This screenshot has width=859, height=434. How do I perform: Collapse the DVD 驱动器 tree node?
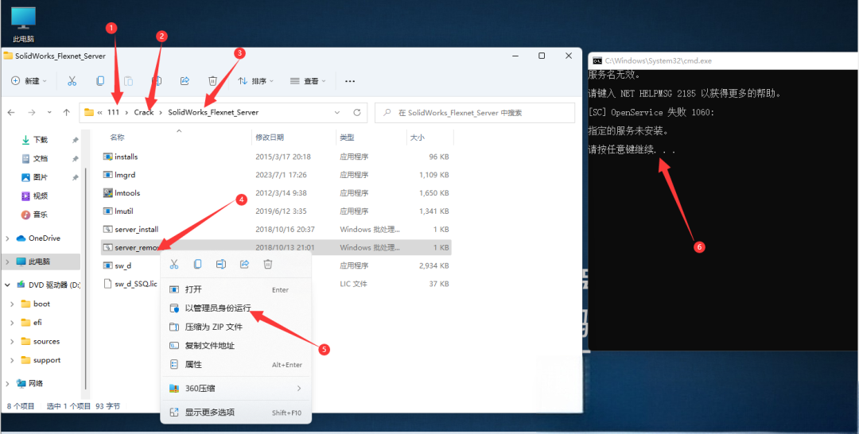8,285
